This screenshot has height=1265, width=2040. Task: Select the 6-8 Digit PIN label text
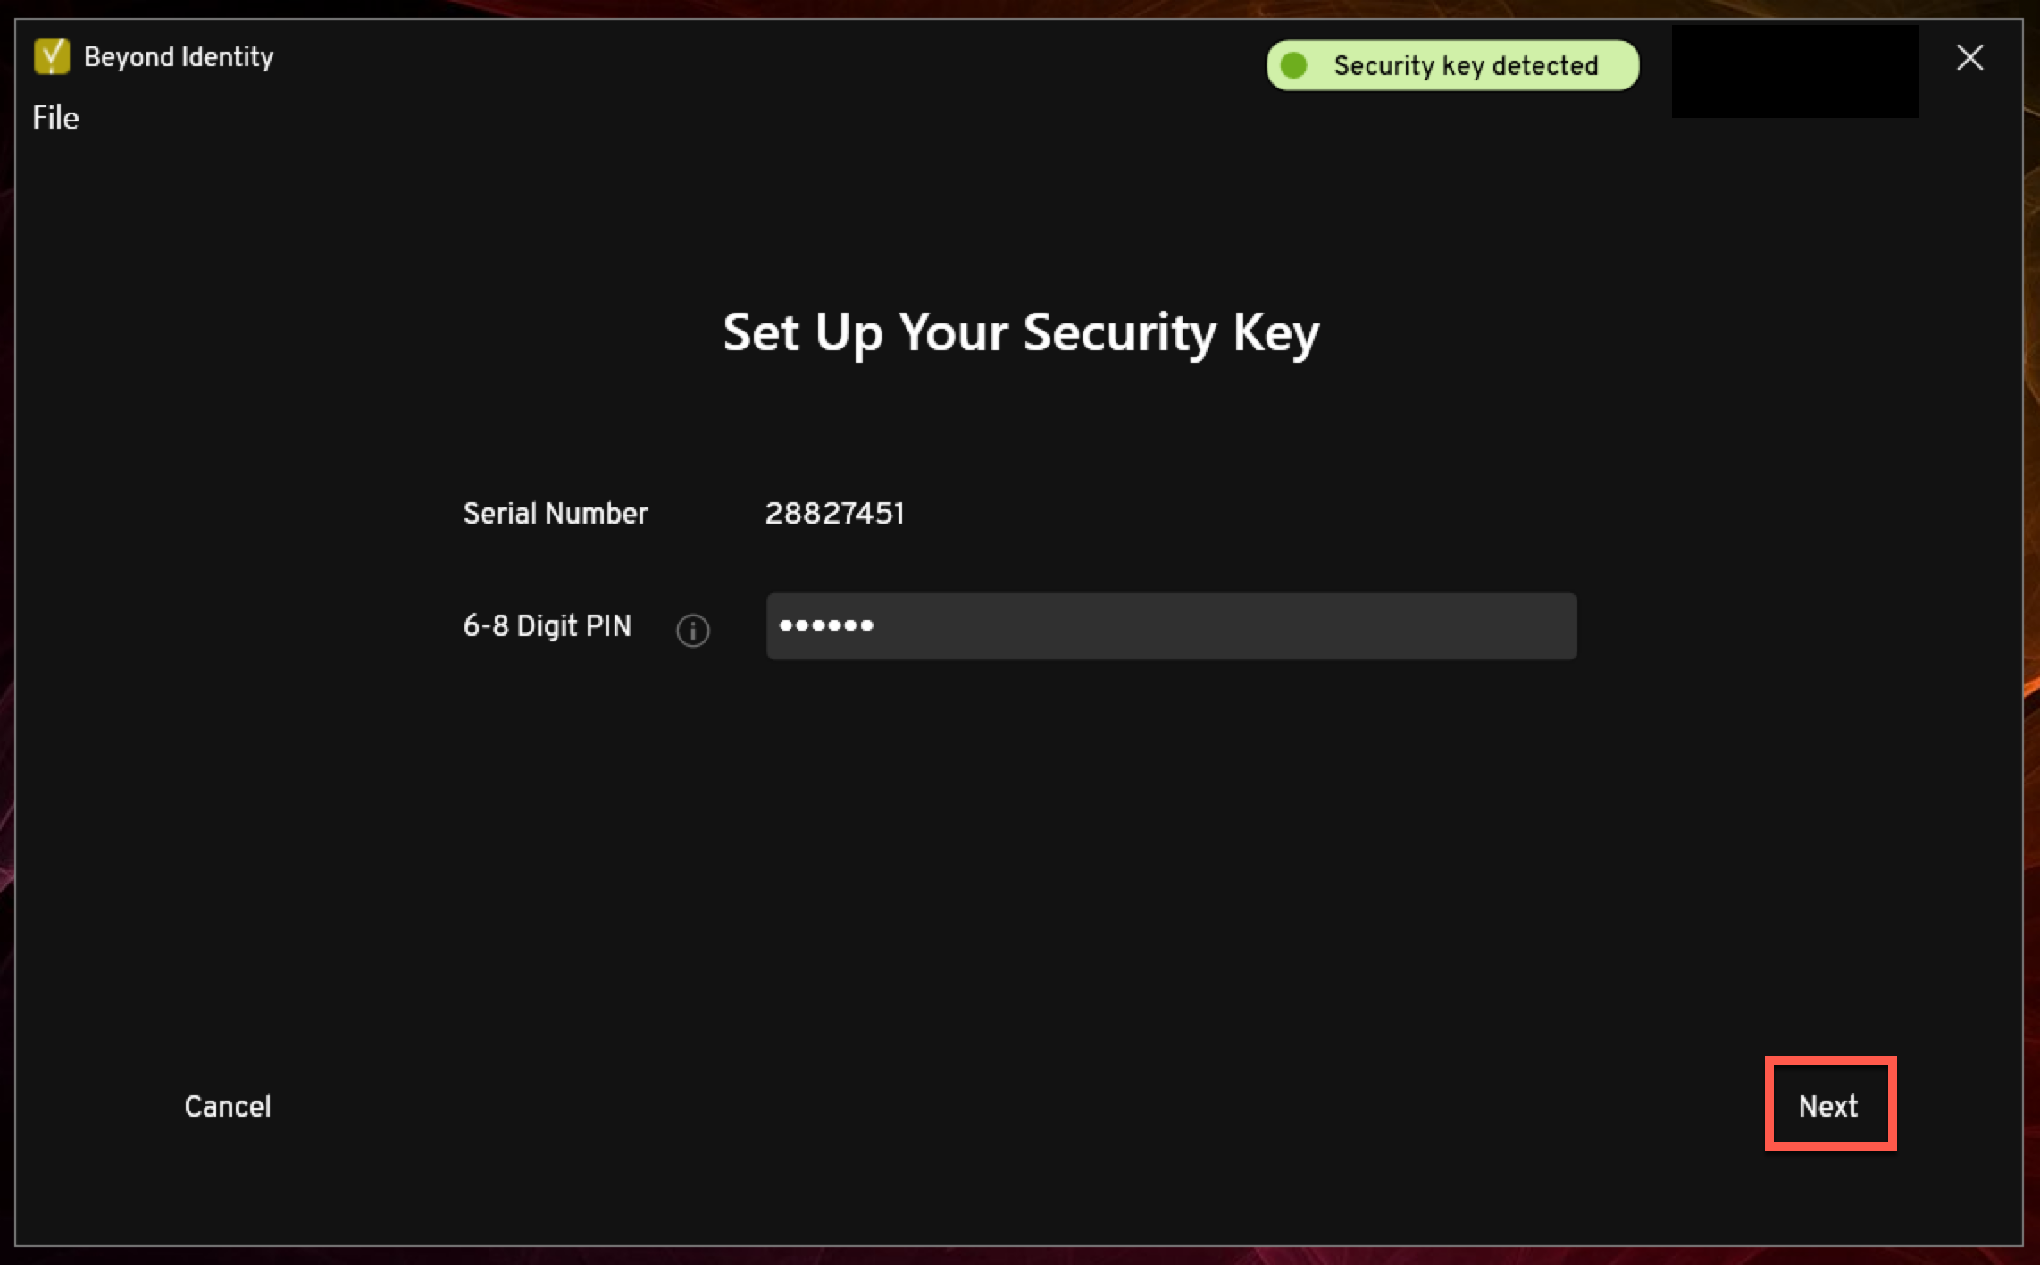point(547,625)
